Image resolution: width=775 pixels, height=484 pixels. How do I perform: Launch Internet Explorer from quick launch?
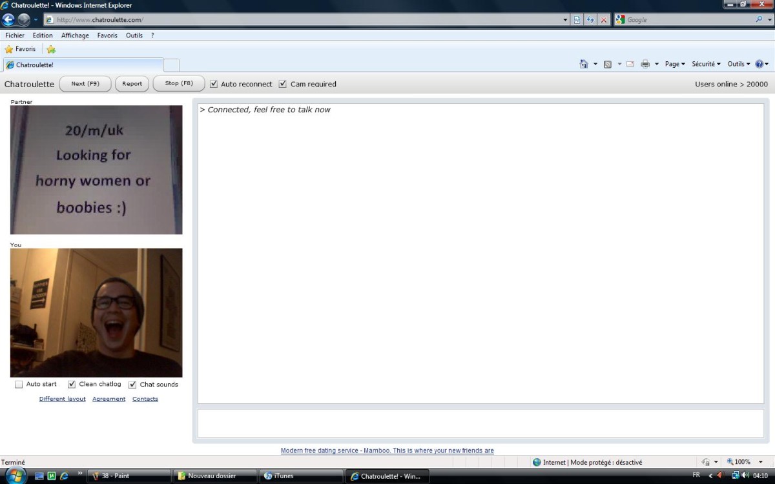(64, 476)
